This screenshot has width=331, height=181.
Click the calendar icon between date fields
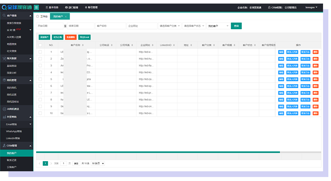(65, 26)
